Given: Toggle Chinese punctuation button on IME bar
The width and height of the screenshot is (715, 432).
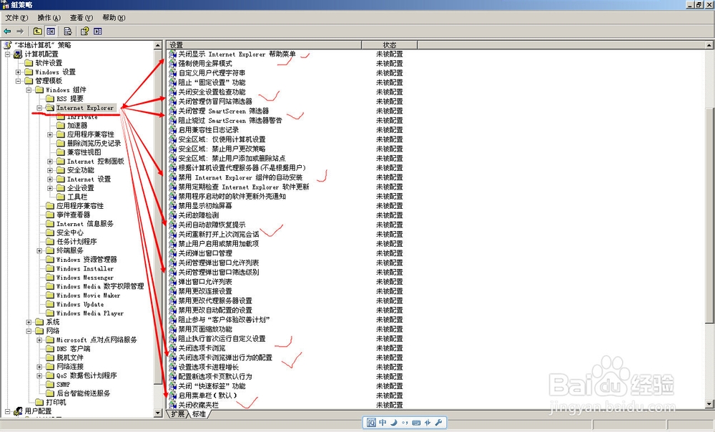Looking at the screenshot, I should (405, 423).
